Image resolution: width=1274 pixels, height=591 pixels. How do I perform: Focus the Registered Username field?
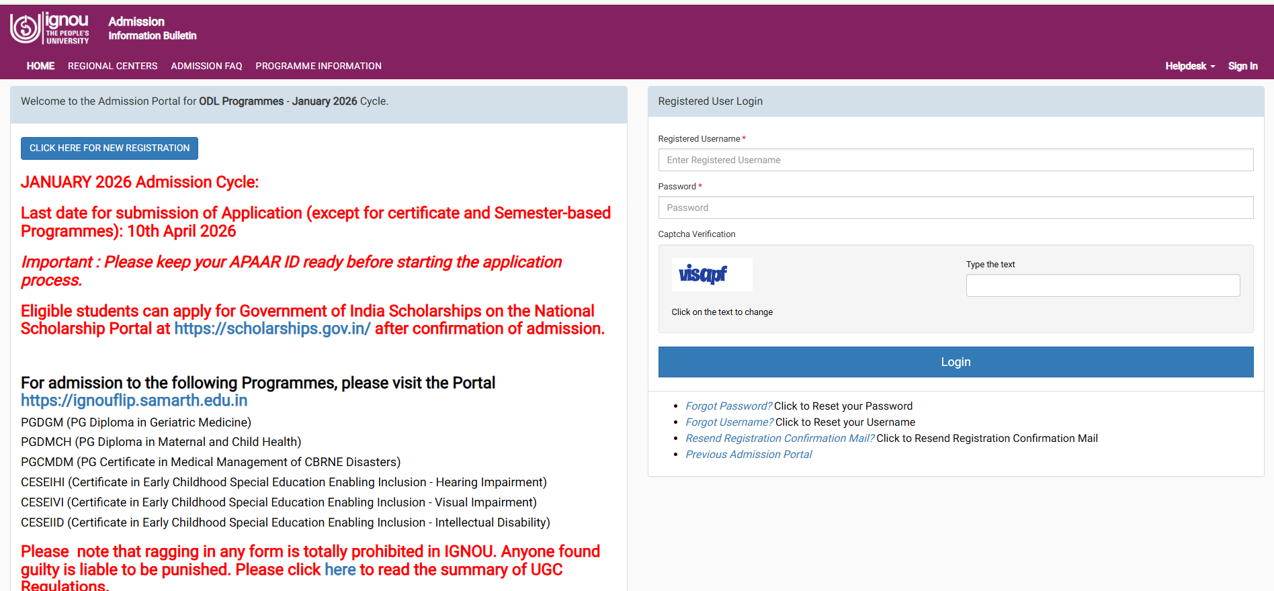pos(955,160)
